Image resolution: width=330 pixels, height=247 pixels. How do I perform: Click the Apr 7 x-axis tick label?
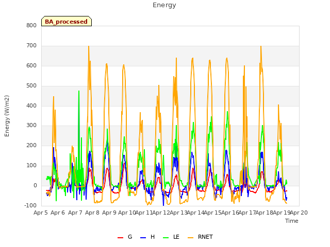pyautogui.click(x=75, y=213)
